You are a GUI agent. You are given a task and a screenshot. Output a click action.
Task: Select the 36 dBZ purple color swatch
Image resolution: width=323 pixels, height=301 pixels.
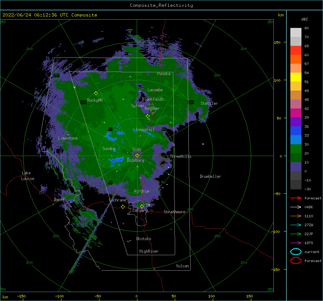(x=296, y=122)
